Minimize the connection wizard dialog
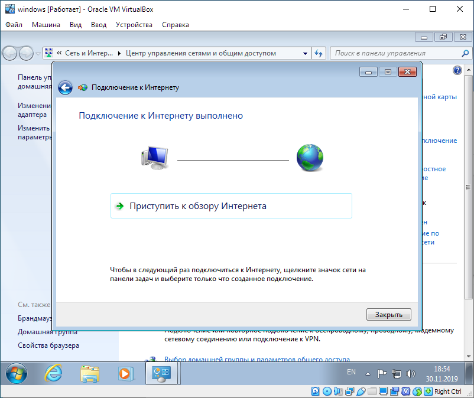This screenshot has width=474, height=398. coord(368,72)
